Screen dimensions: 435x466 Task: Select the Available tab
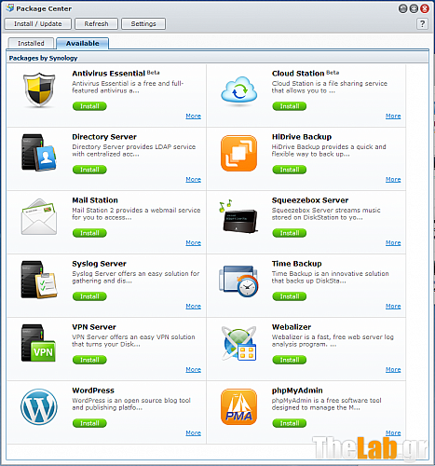point(83,43)
